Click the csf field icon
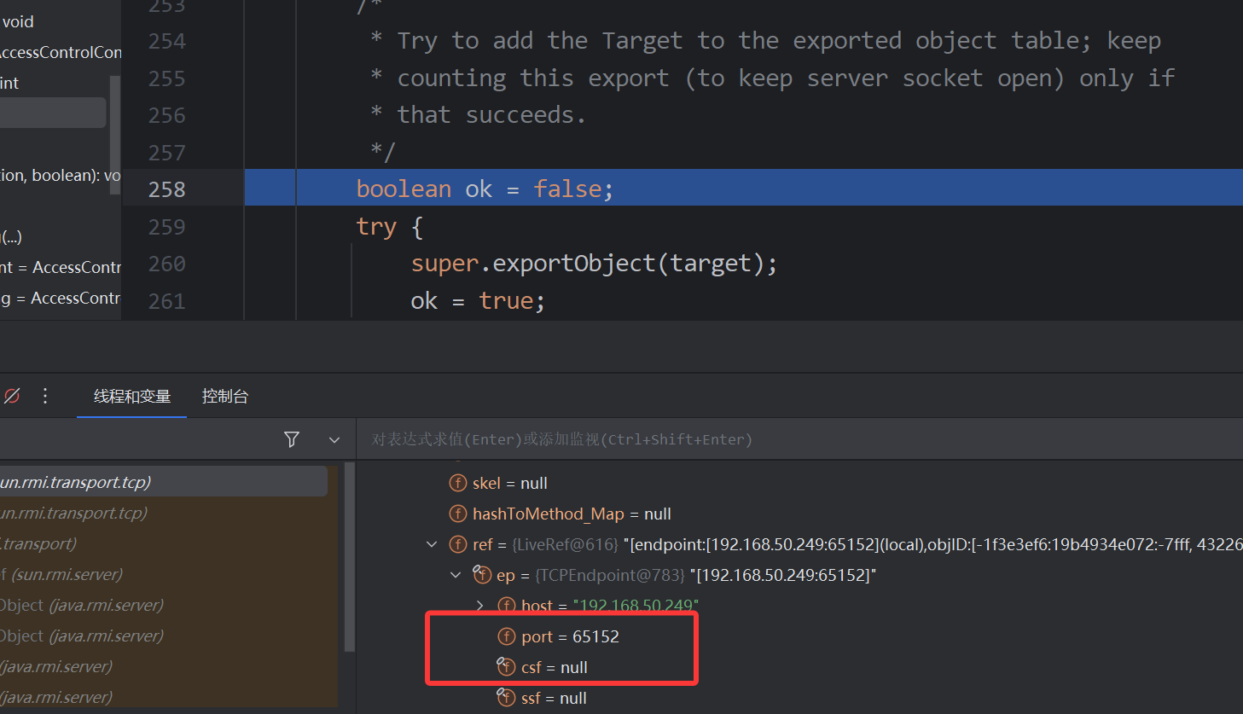Screen dimensions: 1243x714 click(x=507, y=667)
